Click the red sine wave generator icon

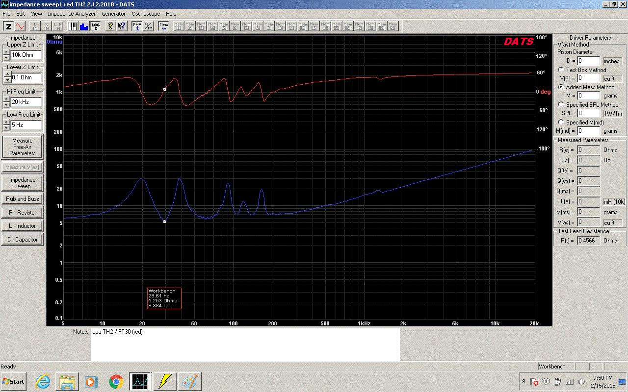click(20, 26)
